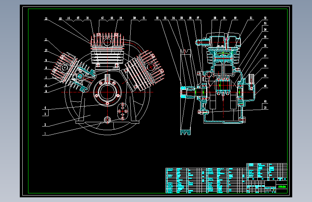This screenshot has height=202, width=312.
Task: Select callout number 34 on the right side
Action: pos(265,29)
